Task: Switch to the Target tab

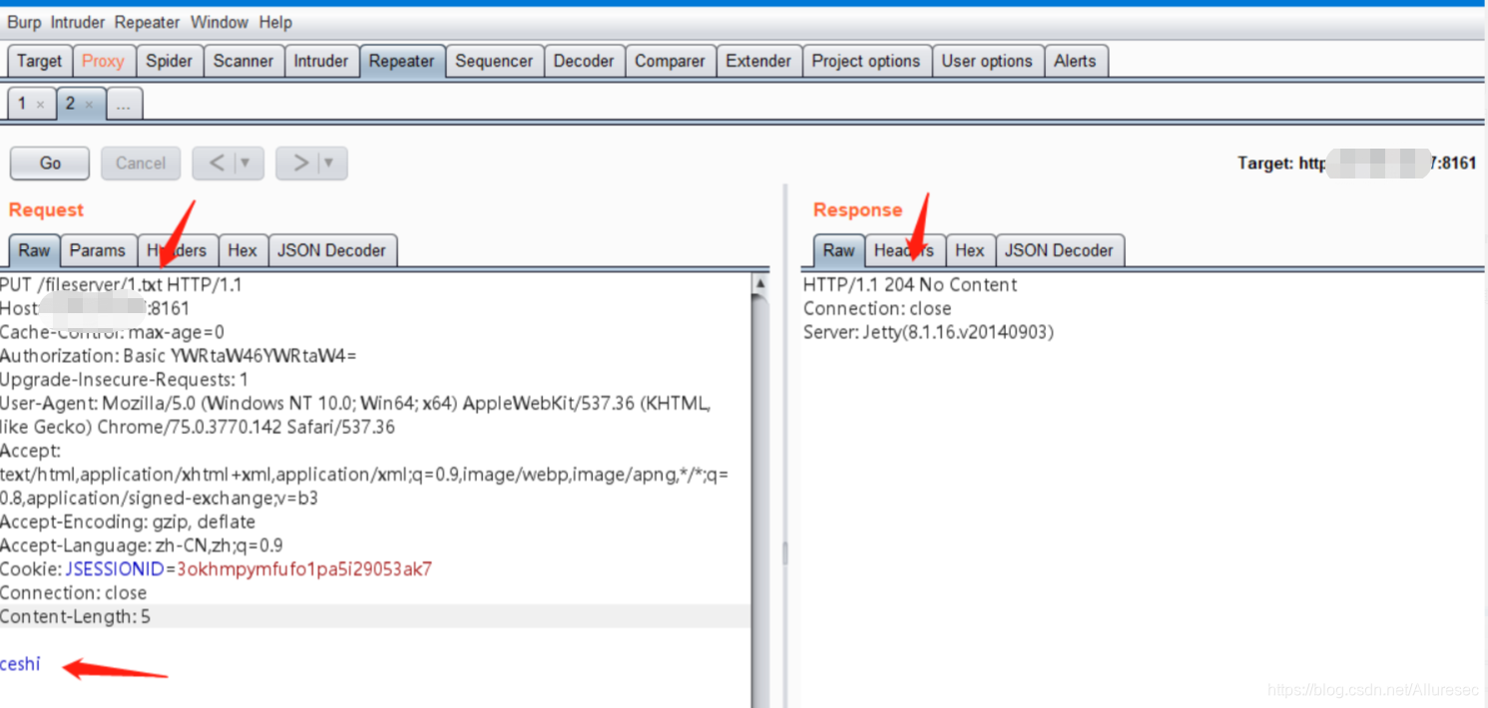Action: [40, 61]
